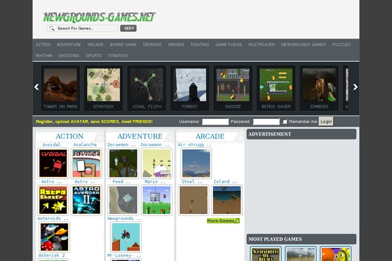The image size is (392, 261).
Task: Open the Astro Avenger II game icon
Action: 86,200
